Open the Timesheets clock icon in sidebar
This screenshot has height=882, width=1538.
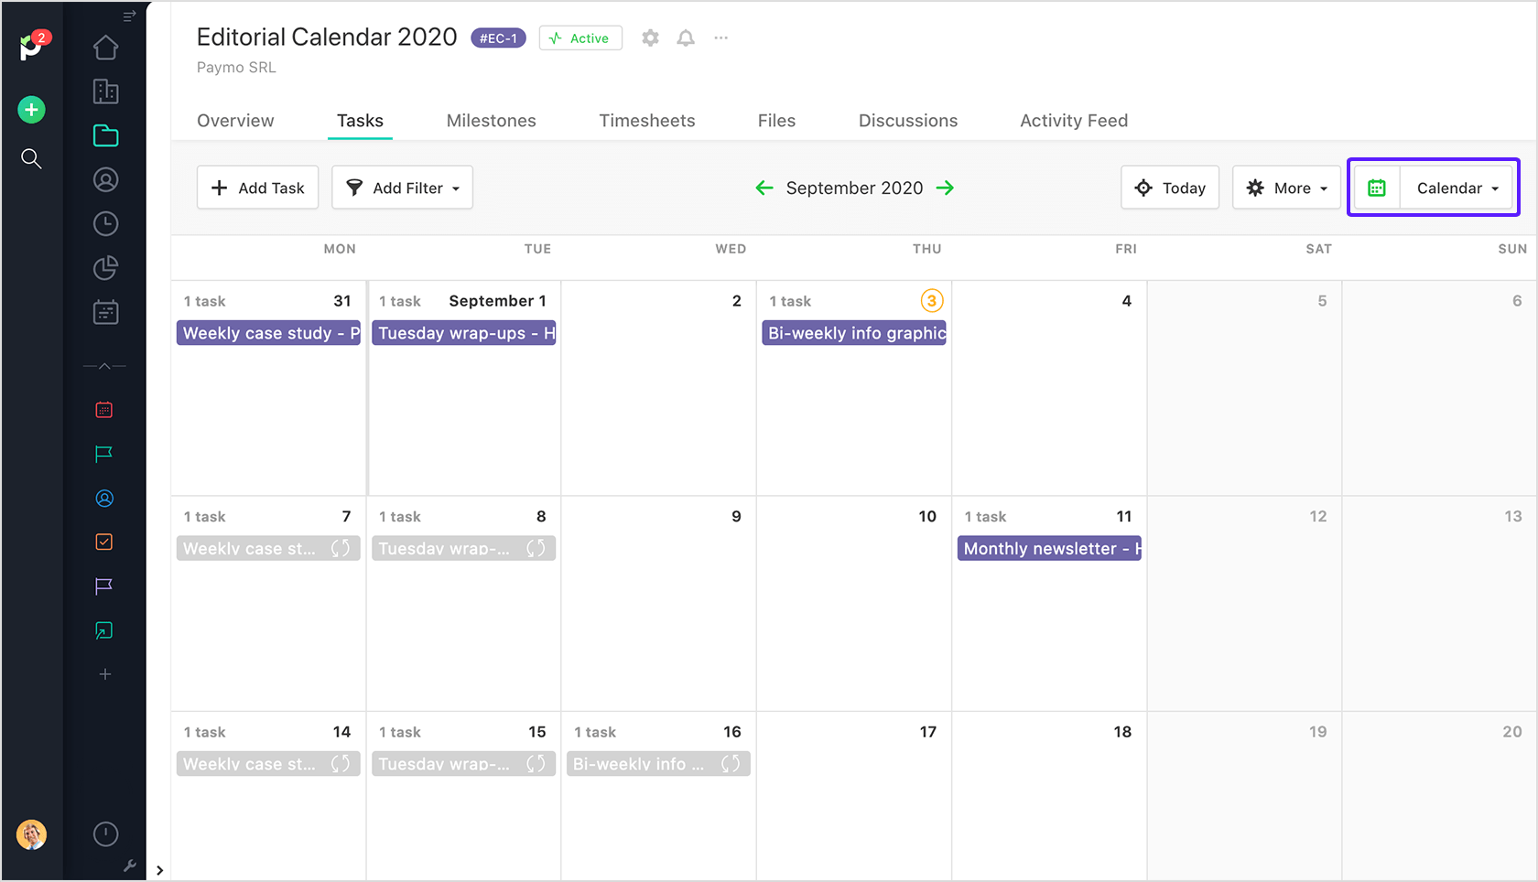[x=105, y=223]
